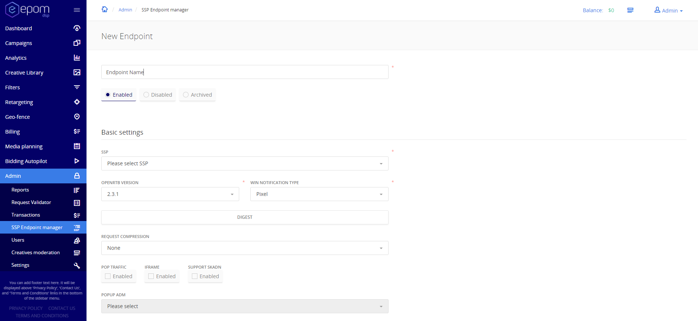Enable the Pop Traffic checkbox
Viewport: 698px width, 321px height.
point(108,276)
